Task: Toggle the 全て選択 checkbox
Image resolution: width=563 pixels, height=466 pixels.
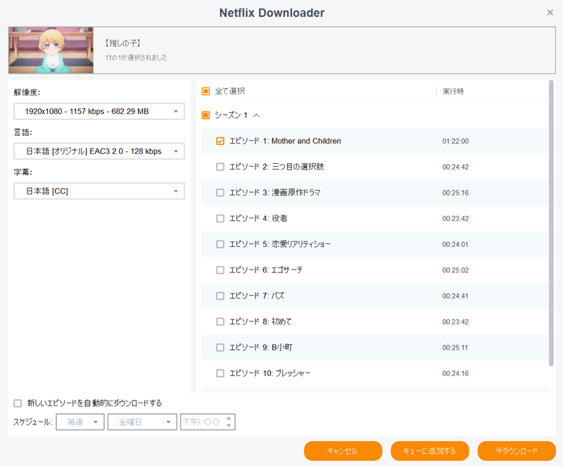Action: point(206,92)
